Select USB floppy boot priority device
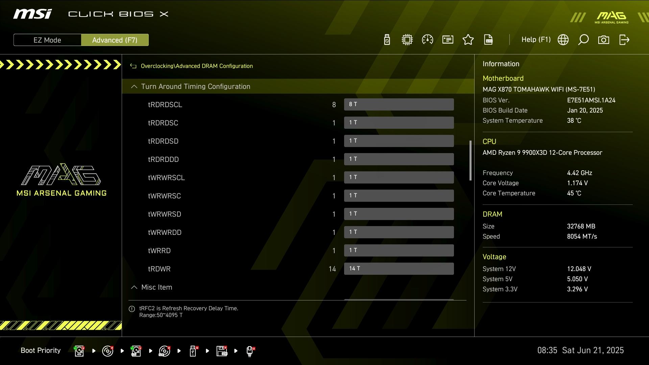The width and height of the screenshot is (649, 365). [222, 351]
